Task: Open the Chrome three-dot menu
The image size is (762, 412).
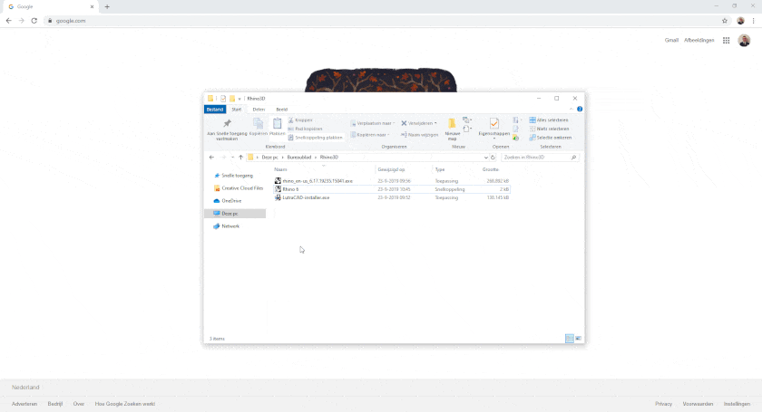Action: (x=753, y=21)
